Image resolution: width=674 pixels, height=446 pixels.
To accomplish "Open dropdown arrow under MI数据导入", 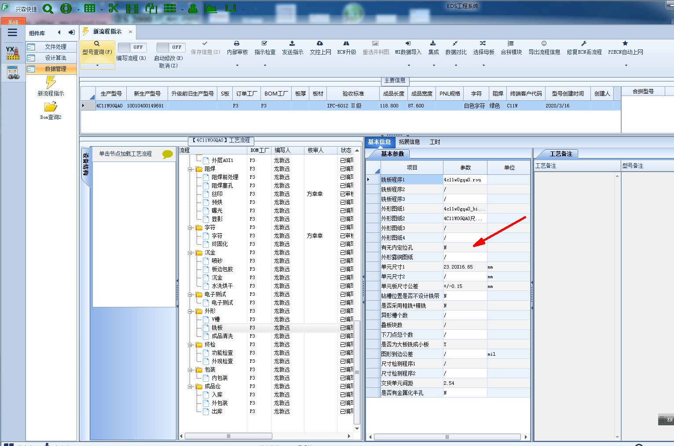I will pos(409,66).
